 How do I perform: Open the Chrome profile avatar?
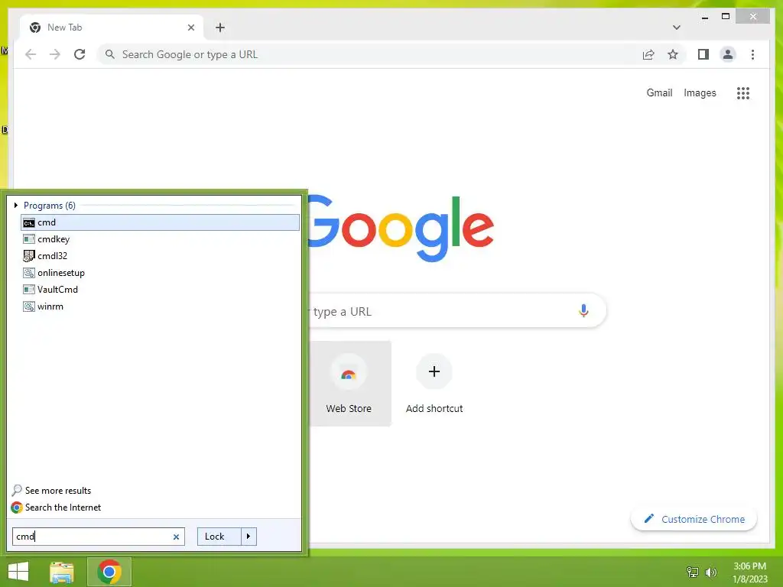coord(728,54)
